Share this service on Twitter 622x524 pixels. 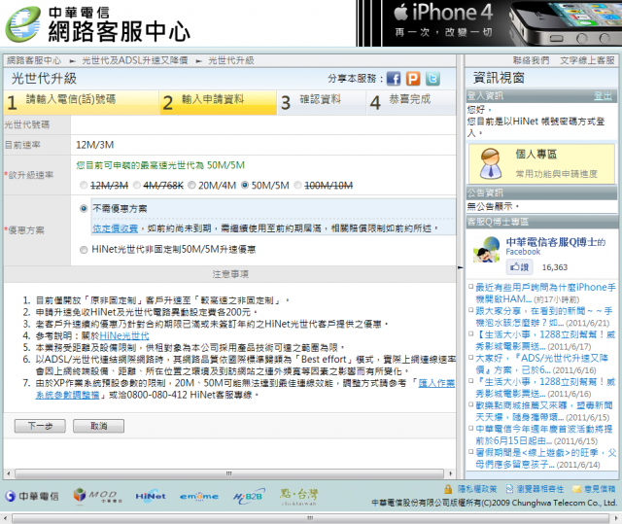pos(432,79)
